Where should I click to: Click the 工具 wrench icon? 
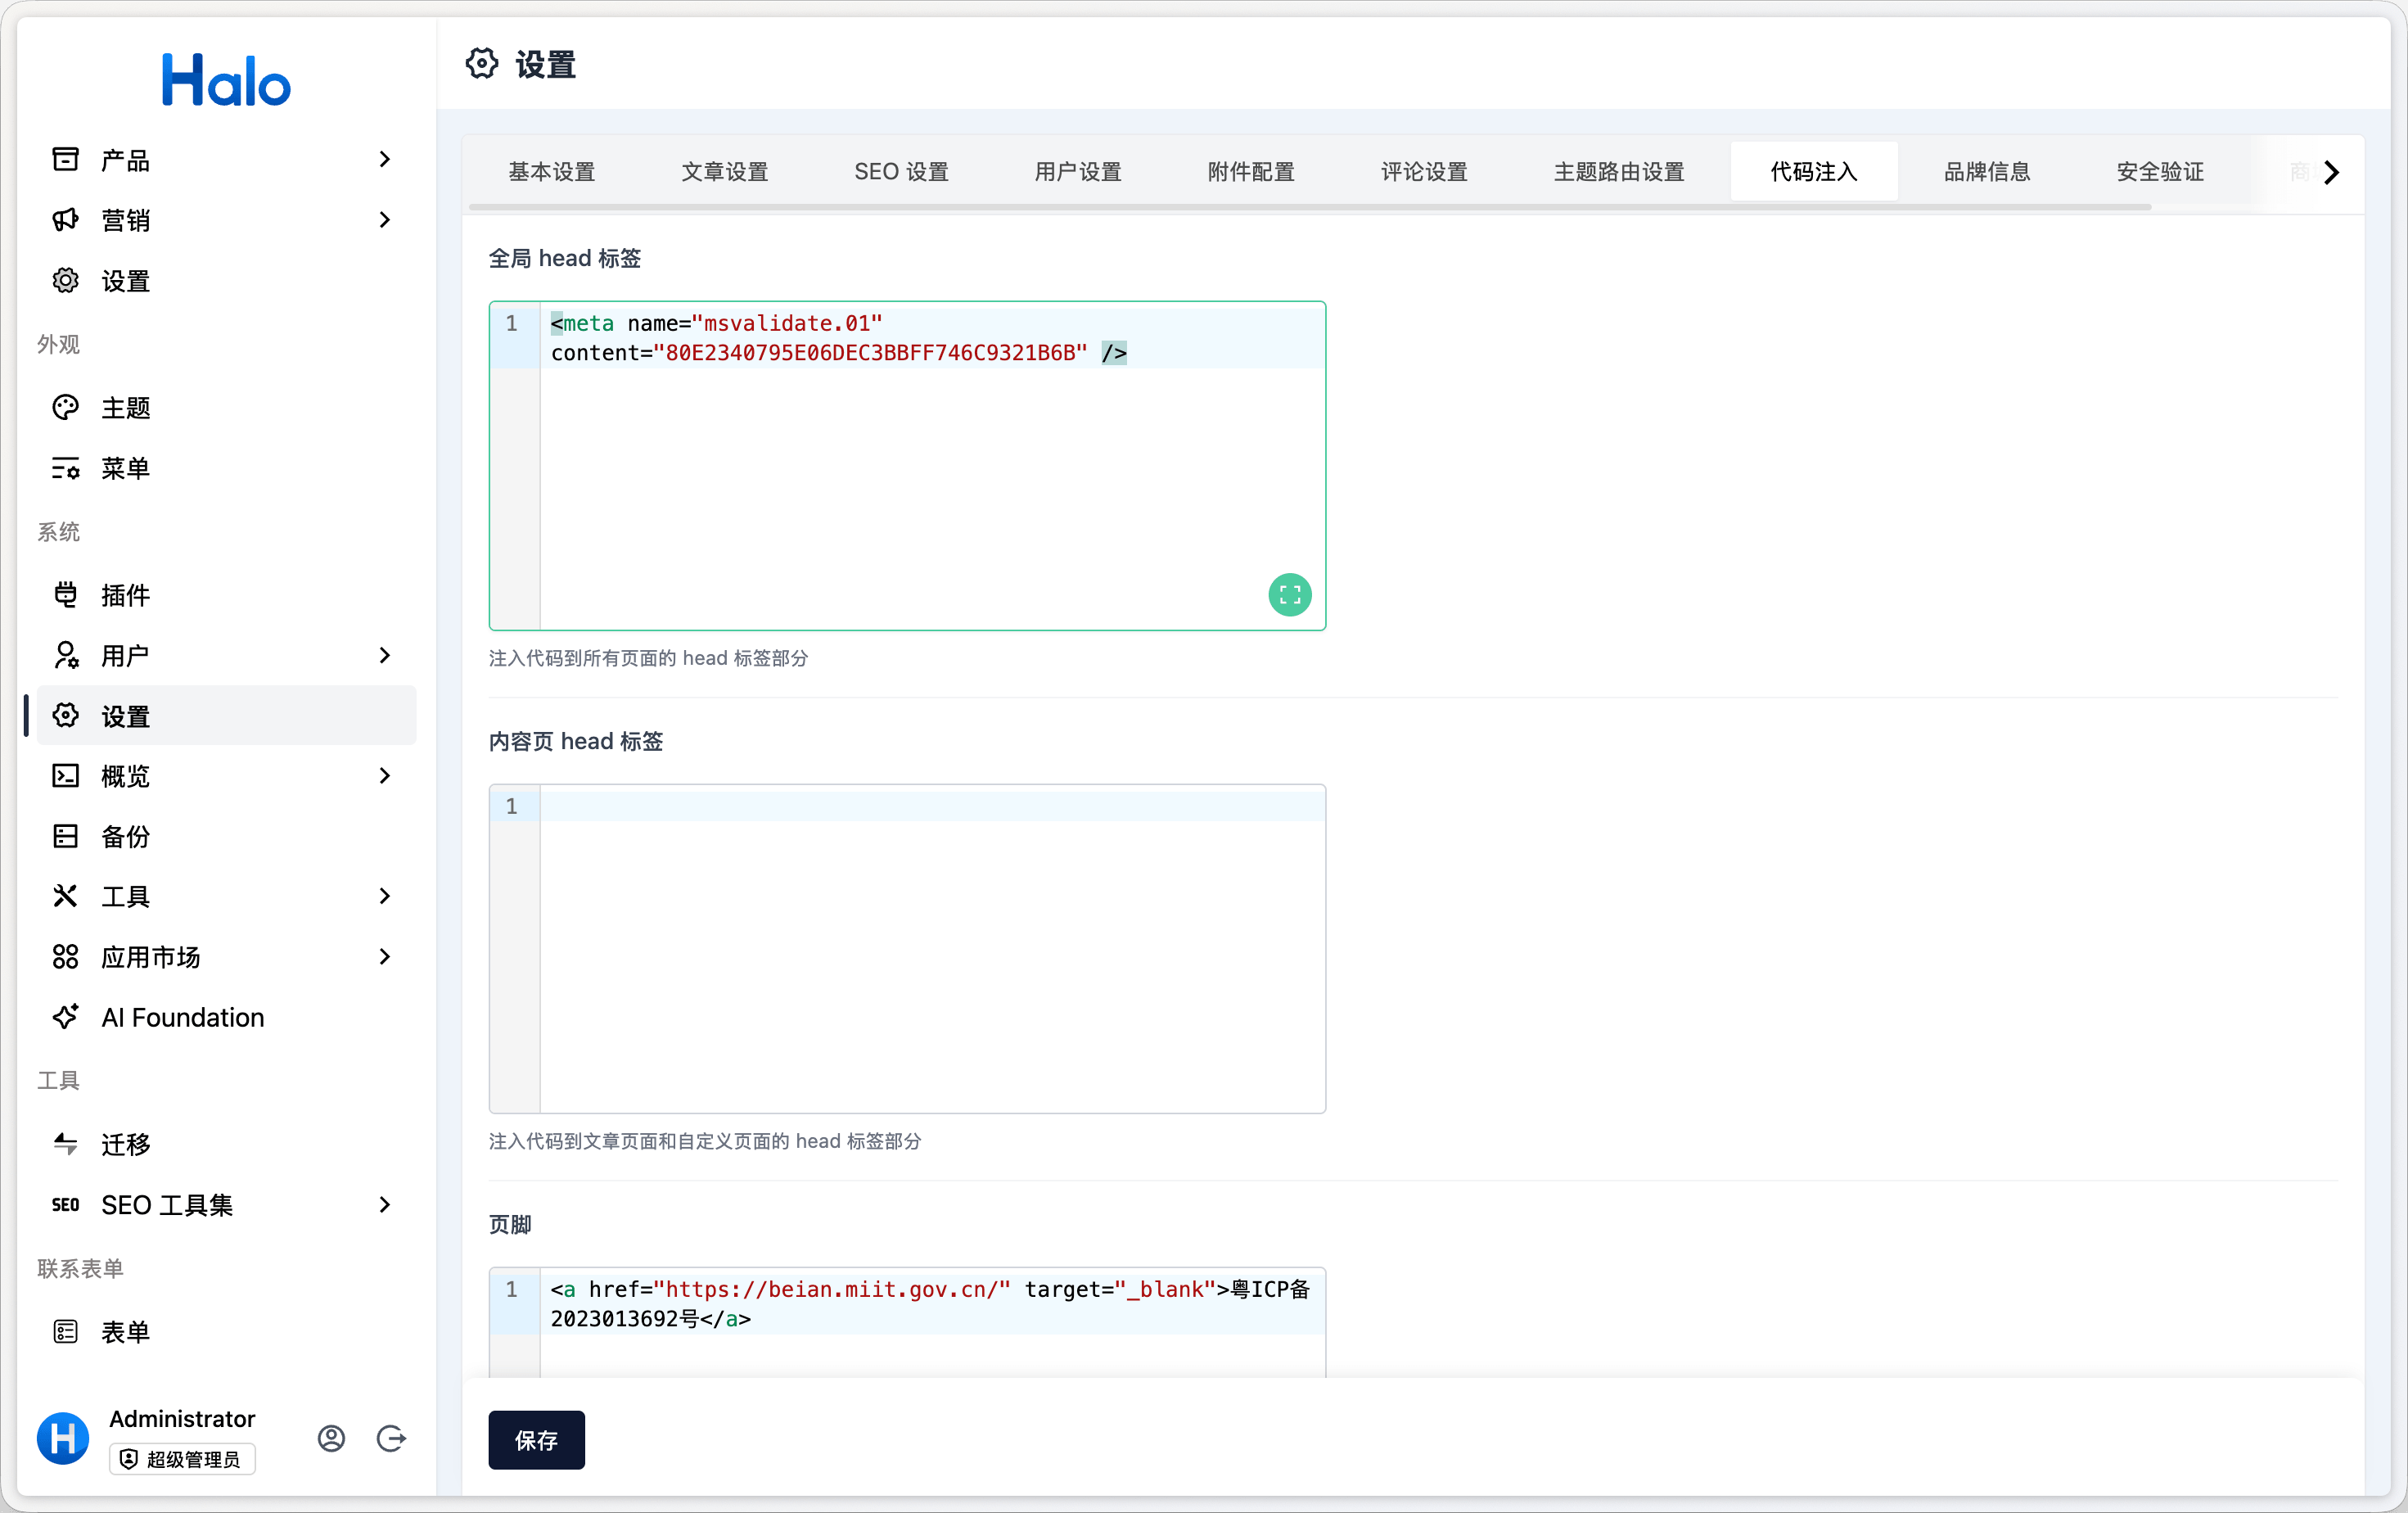(x=65, y=896)
